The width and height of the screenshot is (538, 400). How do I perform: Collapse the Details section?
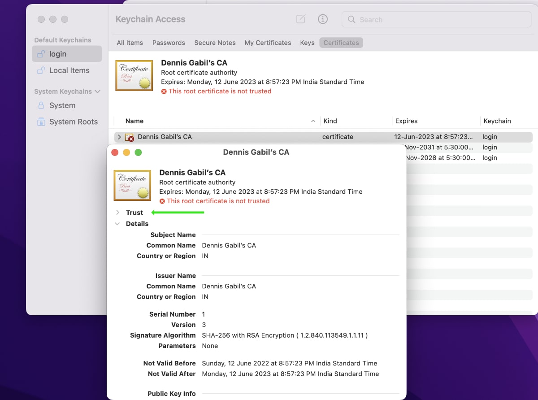click(x=117, y=224)
